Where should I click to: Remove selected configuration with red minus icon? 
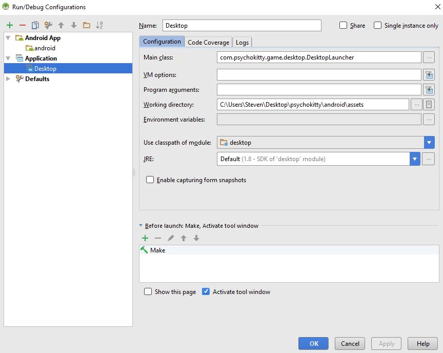pyautogui.click(x=23, y=25)
